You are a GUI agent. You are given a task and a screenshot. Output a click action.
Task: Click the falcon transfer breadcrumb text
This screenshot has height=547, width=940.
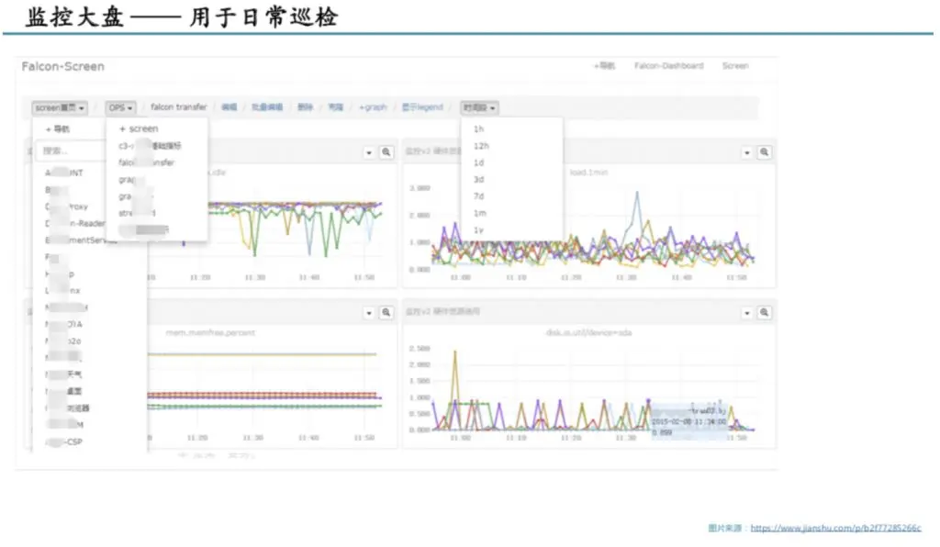click(179, 107)
